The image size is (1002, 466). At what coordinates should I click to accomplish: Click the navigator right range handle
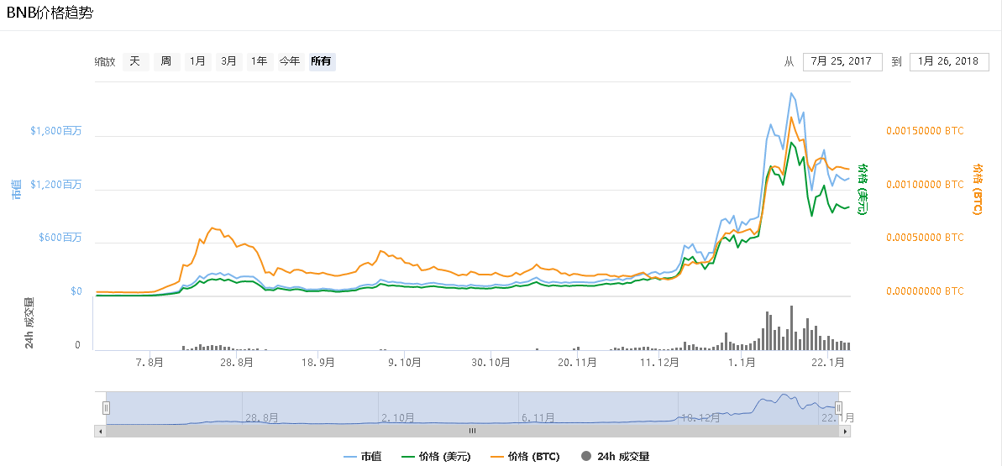pos(840,408)
